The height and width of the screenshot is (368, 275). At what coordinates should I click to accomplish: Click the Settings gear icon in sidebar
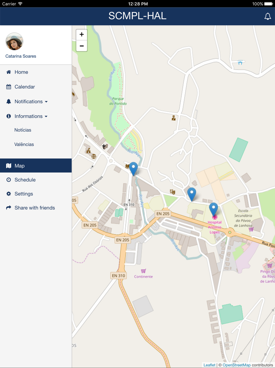[x=9, y=194]
